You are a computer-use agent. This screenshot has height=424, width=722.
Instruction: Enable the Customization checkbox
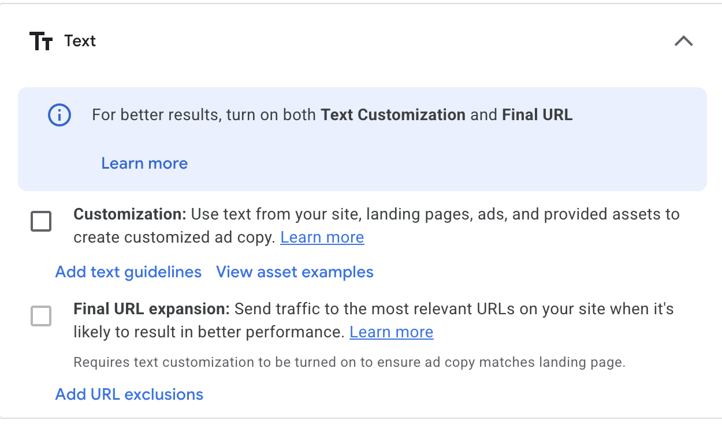[41, 221]
